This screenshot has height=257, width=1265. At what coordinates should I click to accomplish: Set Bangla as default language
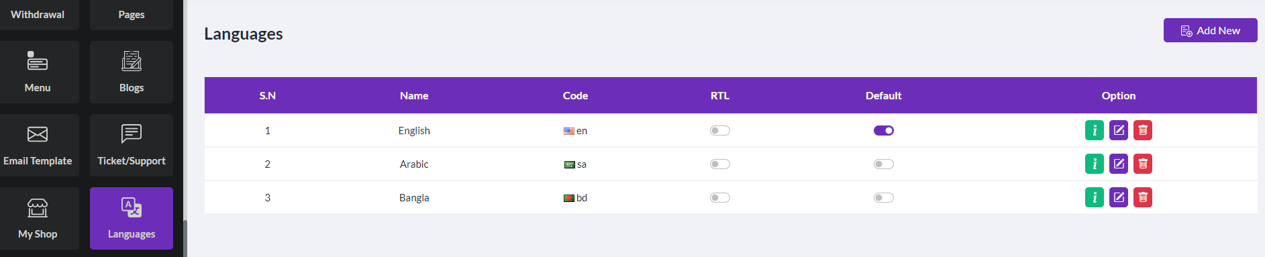click(x=884, y=197)
